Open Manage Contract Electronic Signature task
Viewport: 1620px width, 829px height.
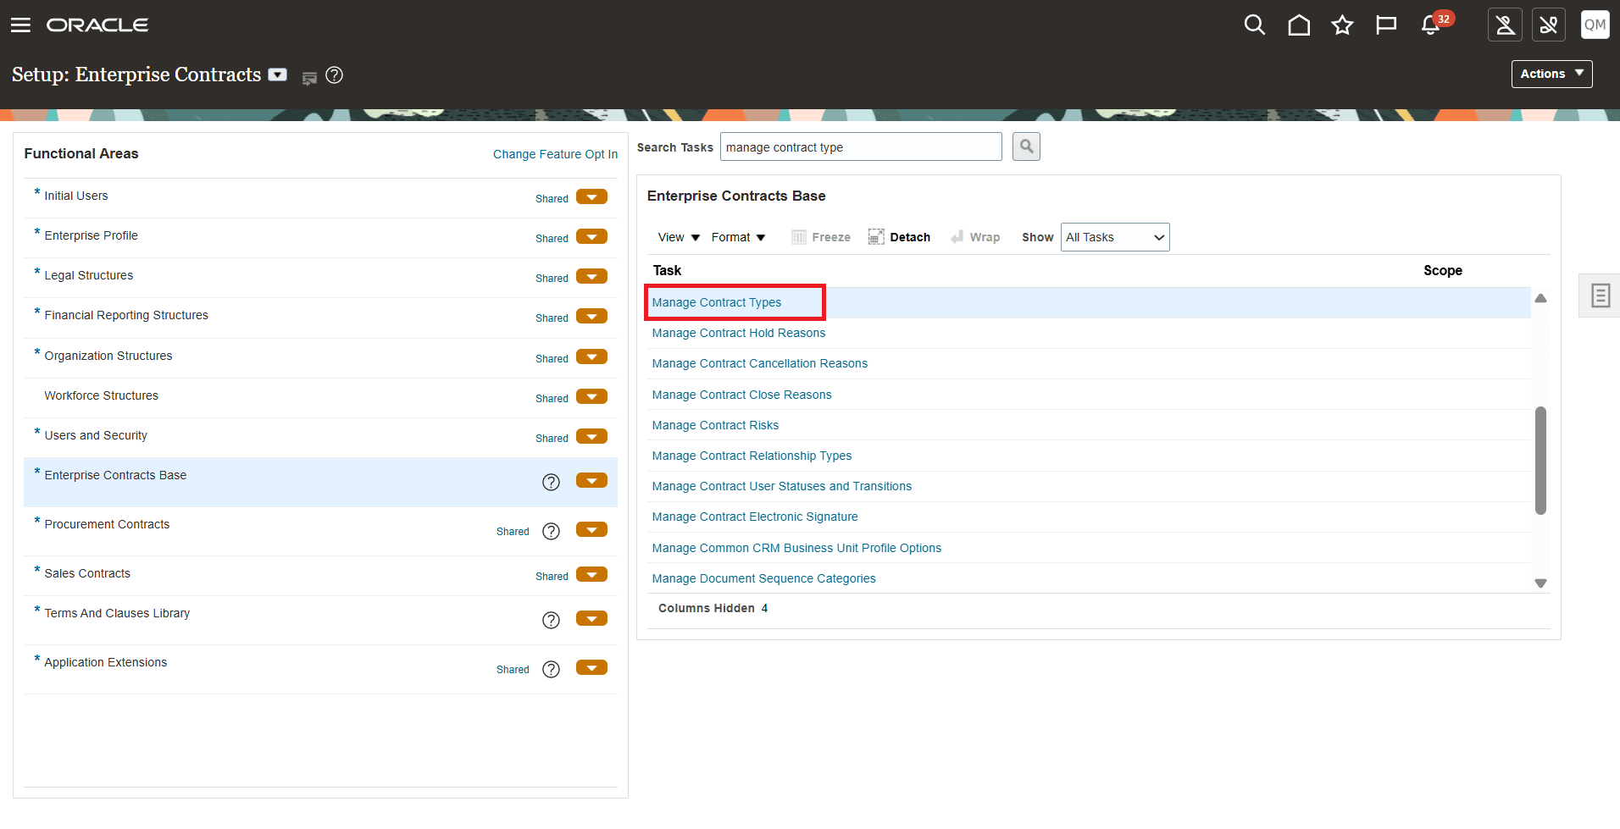(755, 517)
